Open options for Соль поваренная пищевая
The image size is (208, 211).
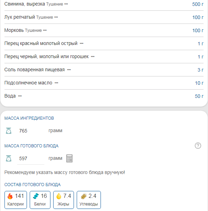[69, 70]
